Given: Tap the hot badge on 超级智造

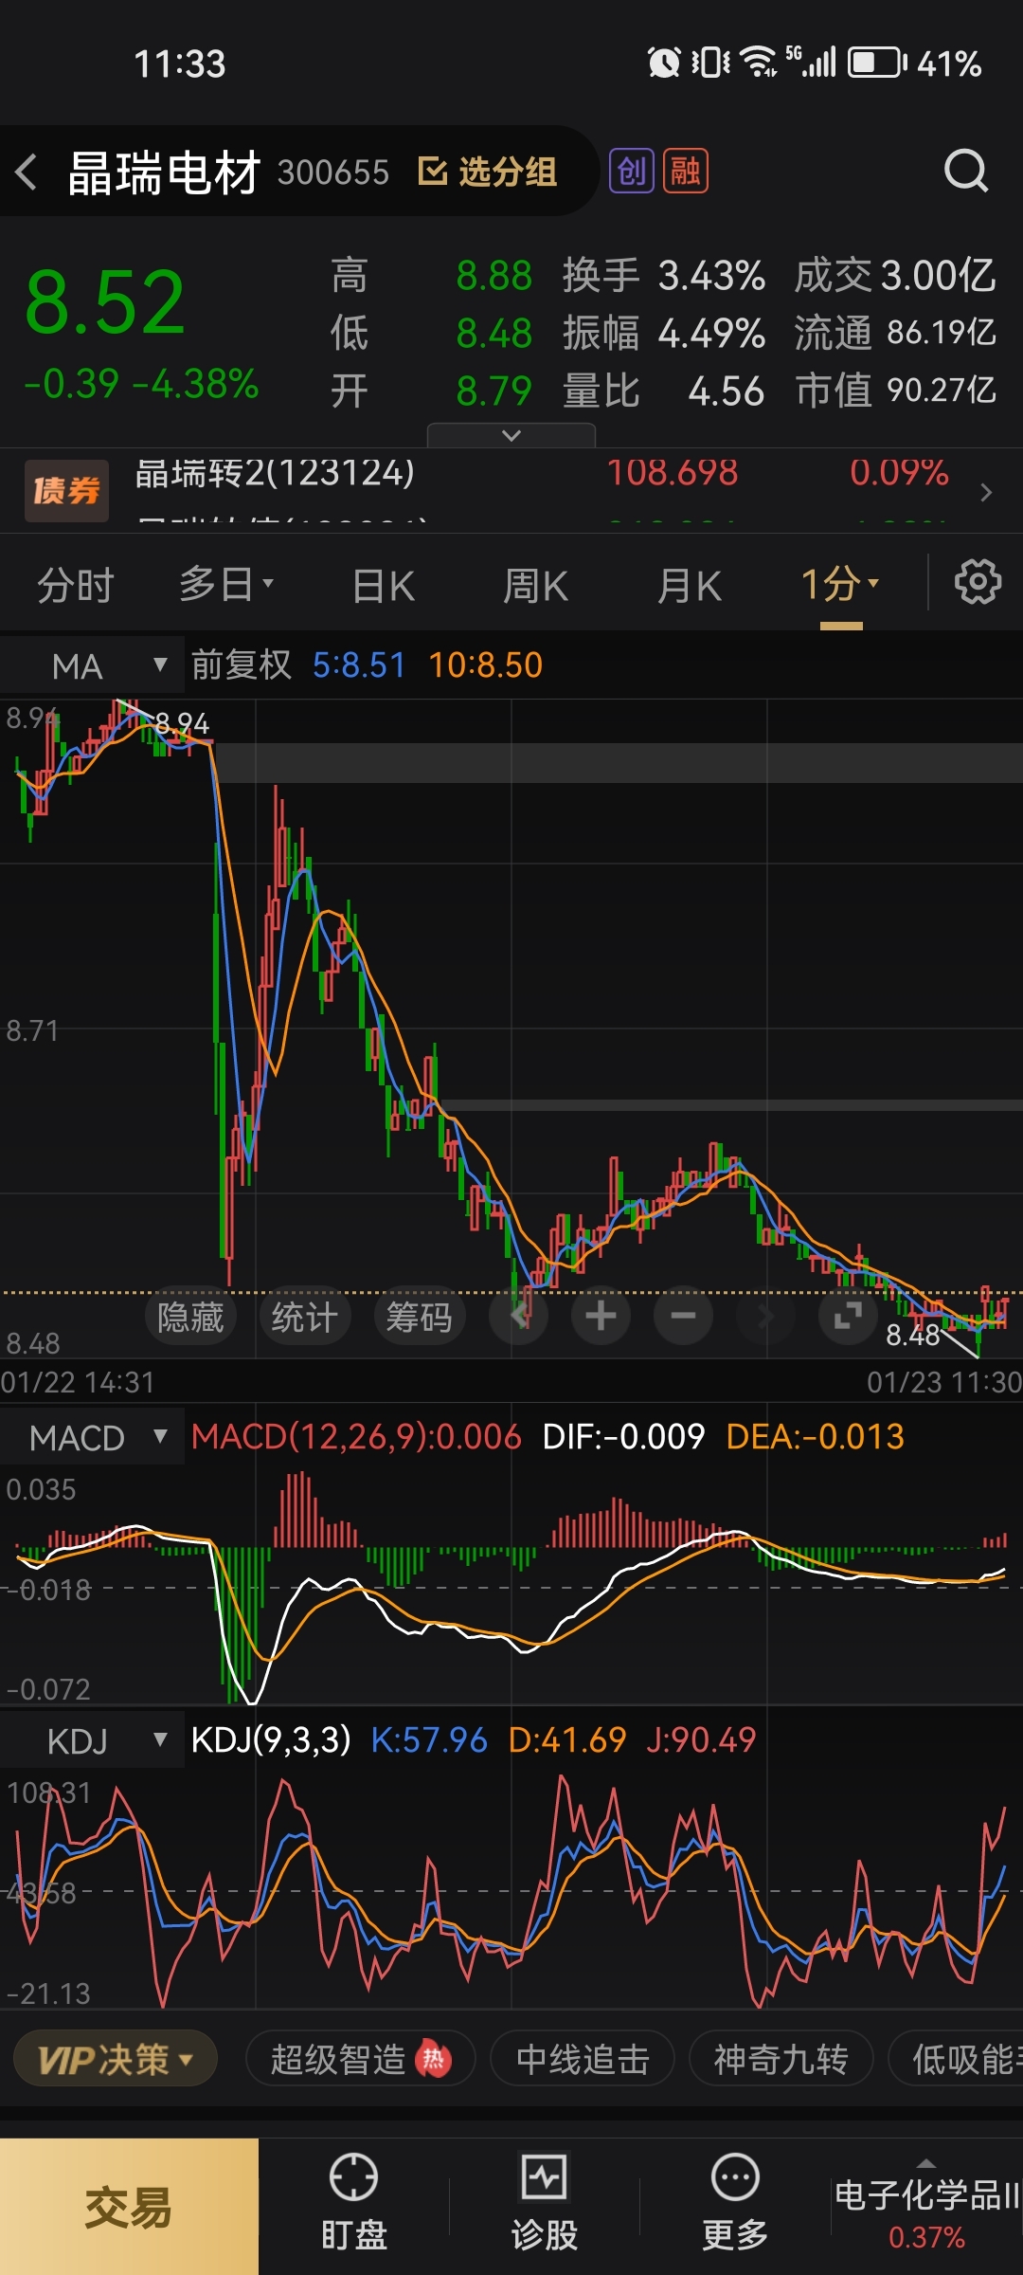Looking at the screenshot, I should click(434, 2060).
